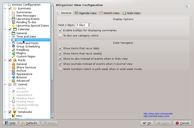
Task: Collapse the Calendar tree branch
Action: (5, 29)
